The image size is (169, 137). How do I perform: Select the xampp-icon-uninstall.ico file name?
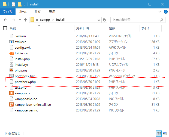click(33, 105)
